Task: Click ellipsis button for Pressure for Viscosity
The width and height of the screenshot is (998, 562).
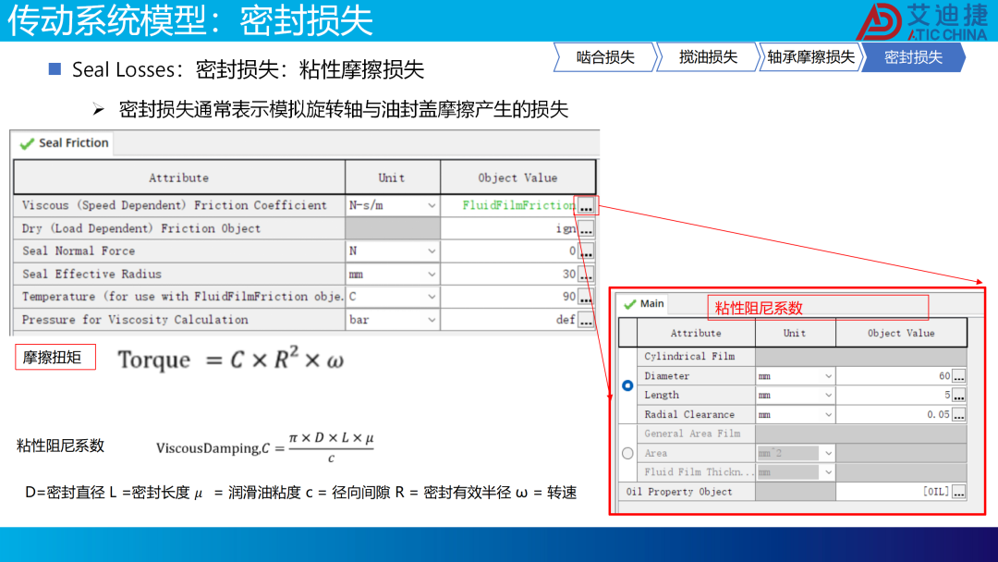Action: tap(586, 320)
